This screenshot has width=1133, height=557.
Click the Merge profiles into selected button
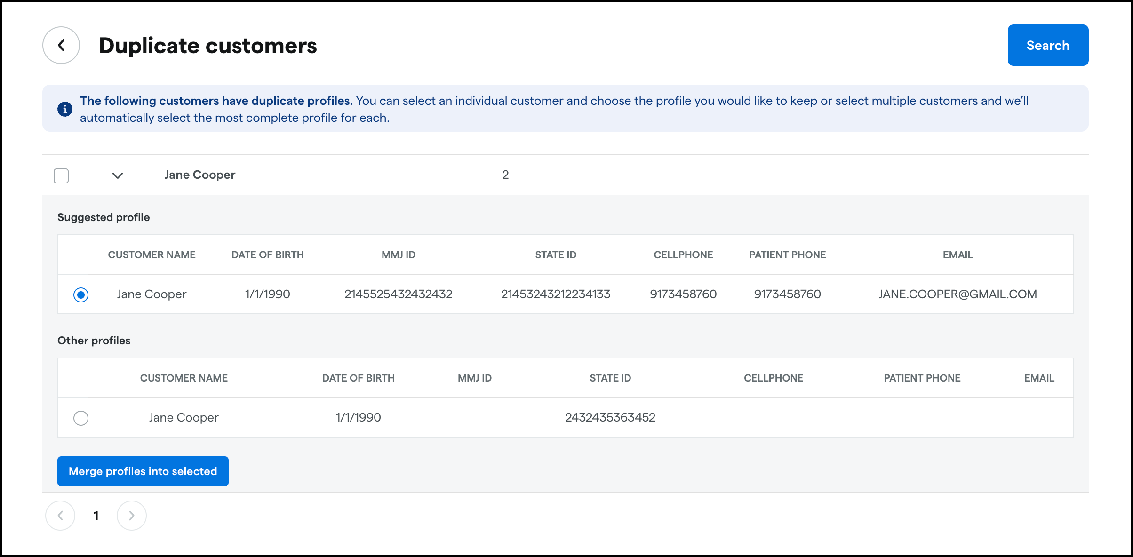click(143, 470)
